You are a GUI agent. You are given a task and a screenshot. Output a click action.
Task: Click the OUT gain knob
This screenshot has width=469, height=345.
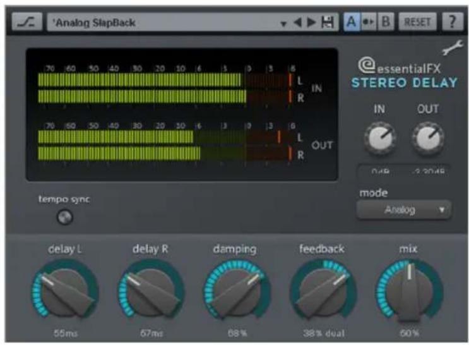point(428,138)
